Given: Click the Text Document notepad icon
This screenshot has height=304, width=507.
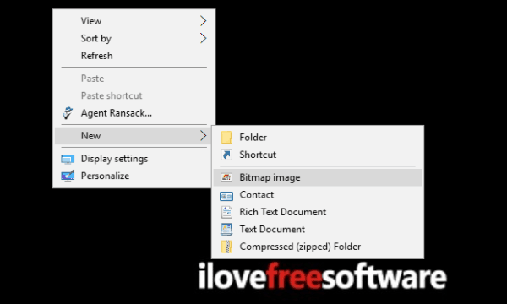Looking at the screenshot, I should (226, 230).
